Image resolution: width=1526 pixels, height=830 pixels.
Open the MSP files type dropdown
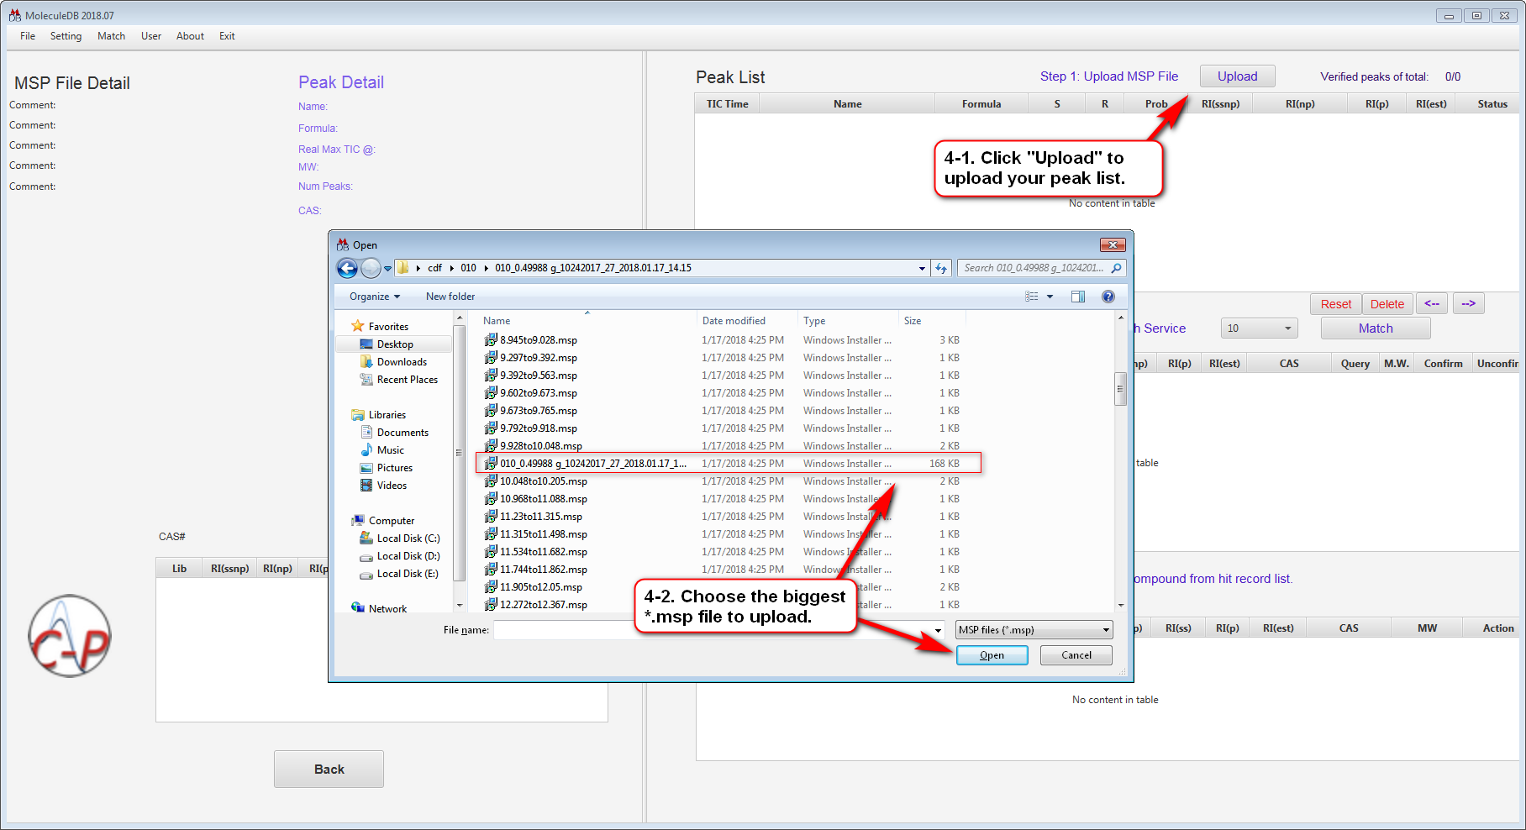[x=1034, y=630]
